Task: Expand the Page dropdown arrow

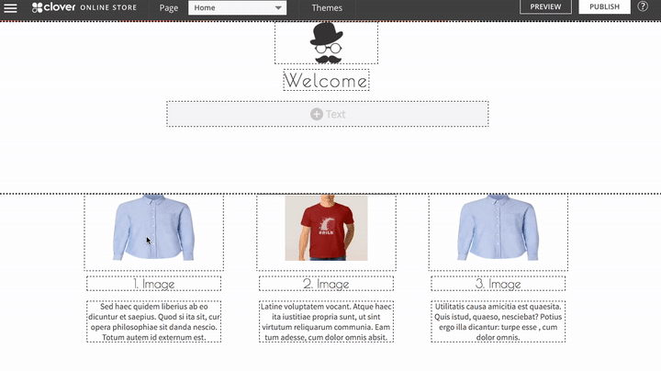Action: click(278, 8)
